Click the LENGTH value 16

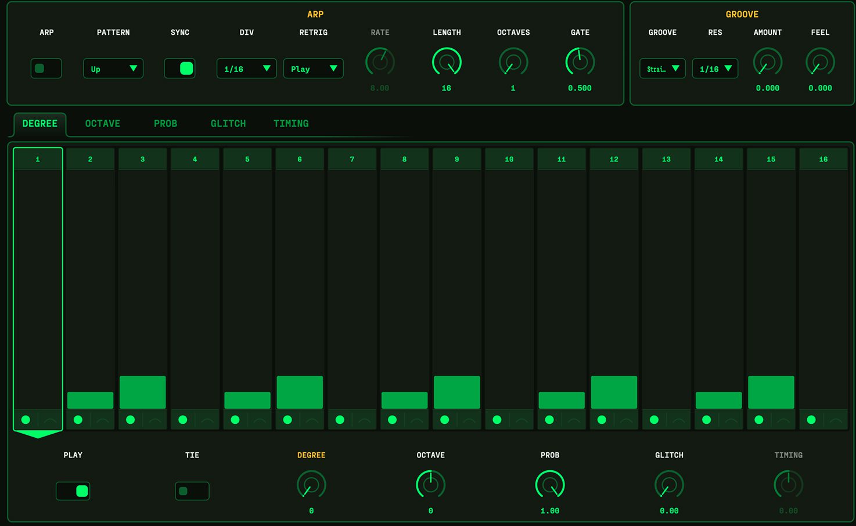pyautogui.click(x=447, y=88)
